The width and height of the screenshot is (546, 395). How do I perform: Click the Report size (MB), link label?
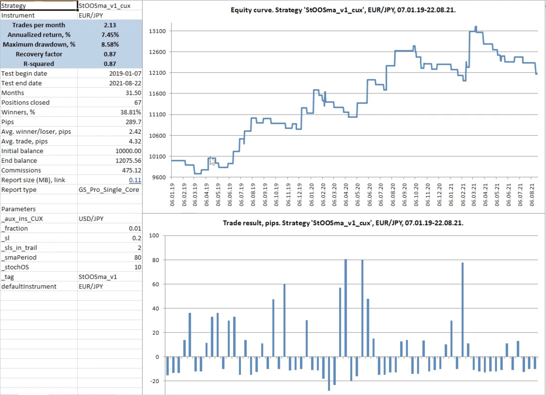33,180
